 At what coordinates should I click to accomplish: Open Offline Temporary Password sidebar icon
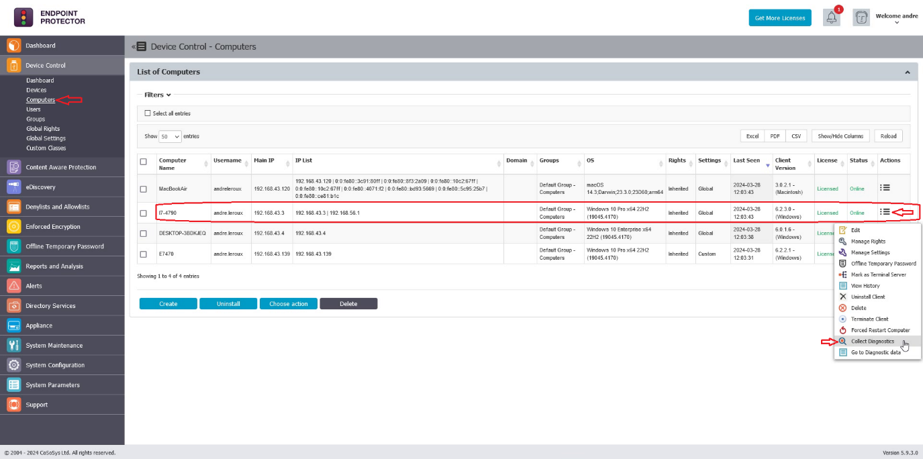14,246
